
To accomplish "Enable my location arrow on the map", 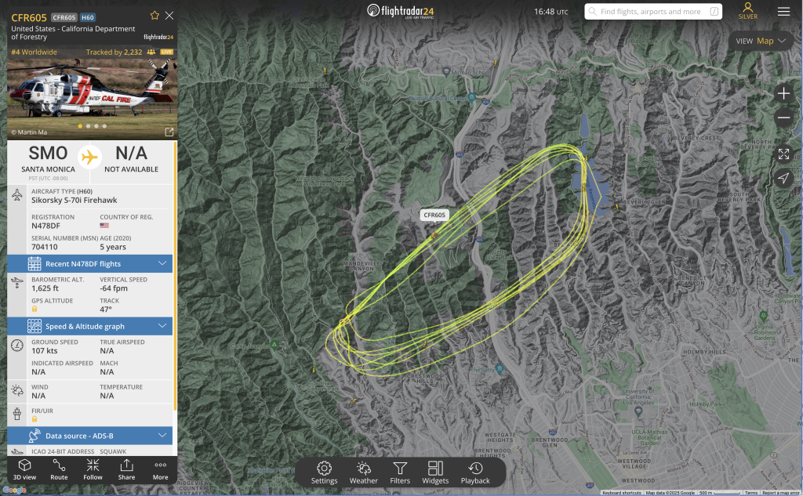I will (783, 178).
